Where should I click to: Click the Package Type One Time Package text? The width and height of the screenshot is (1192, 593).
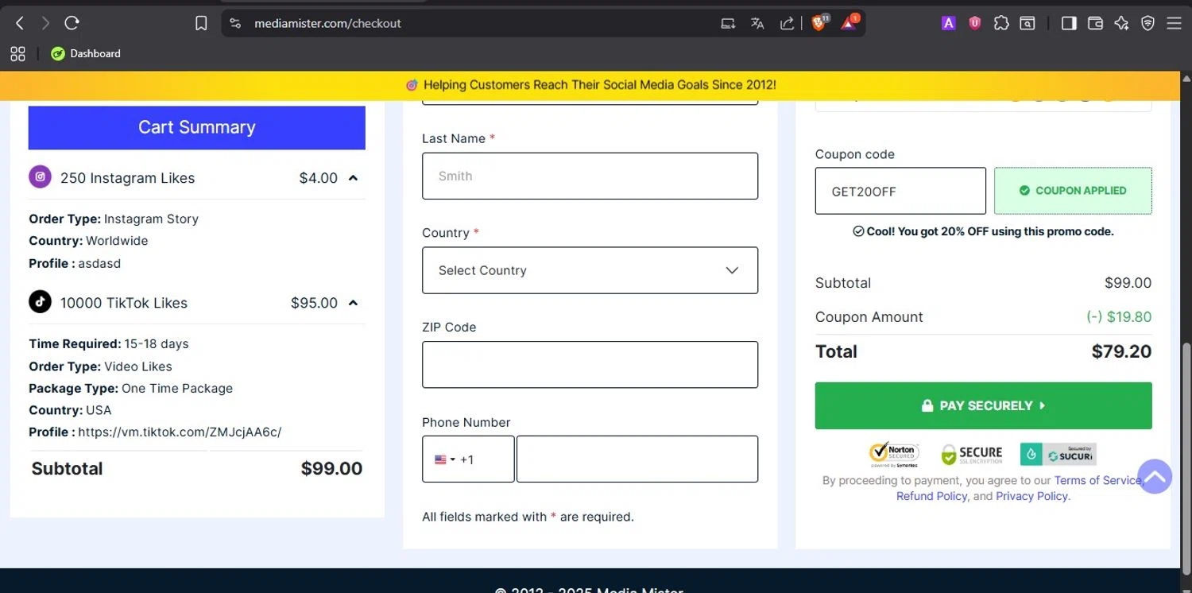click(x=131, y=389)
